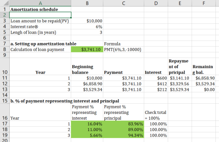Select beginning balance $3,529.34 in row 13

[x=87, y=90]
